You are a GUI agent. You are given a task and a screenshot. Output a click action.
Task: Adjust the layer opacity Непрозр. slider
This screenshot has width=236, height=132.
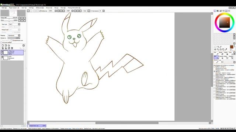pyautogui.click(x=14, y=38)
